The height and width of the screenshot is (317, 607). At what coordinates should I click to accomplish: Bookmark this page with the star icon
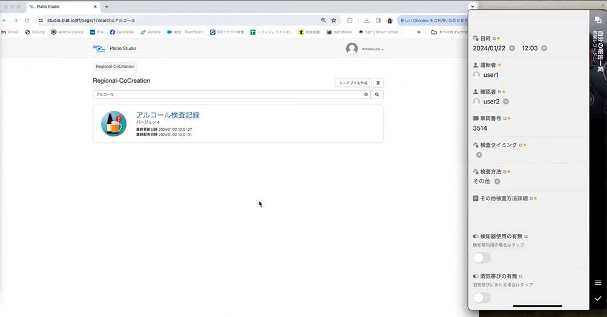point(333,20)
